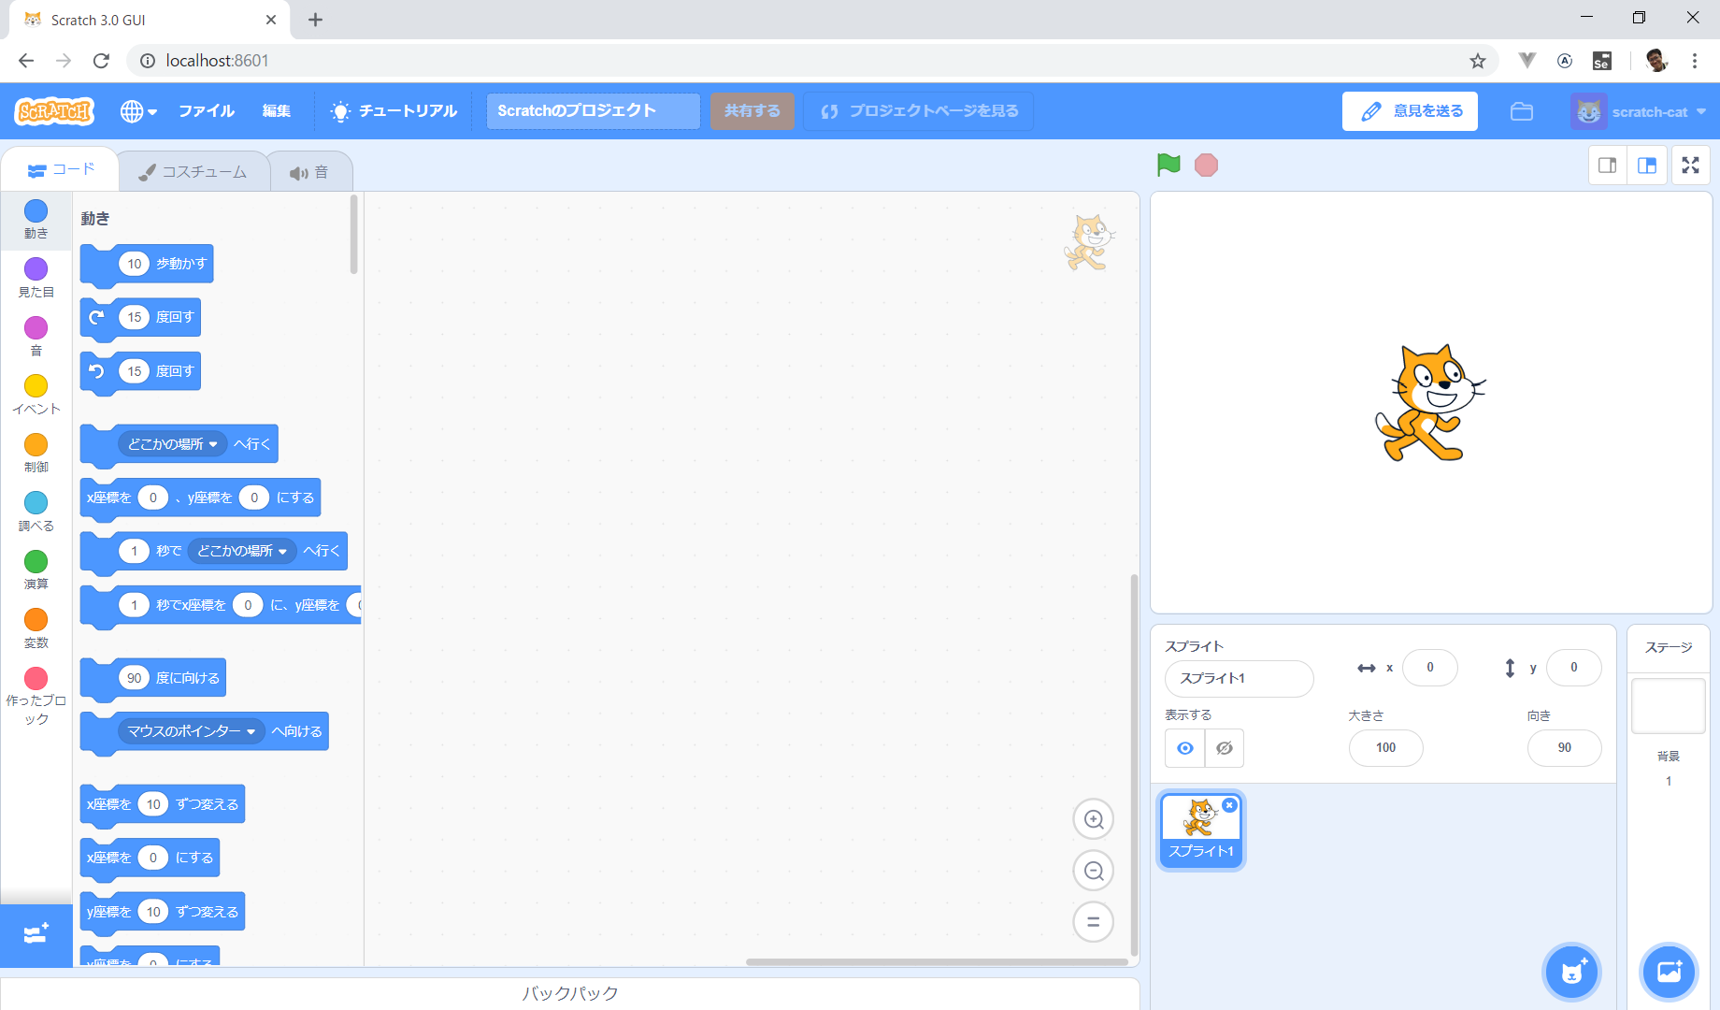Image resolution: width=1720 pixels, height=1010 pixels.
Task: Click the sprite name field スプライト1
Action: 1240,678
